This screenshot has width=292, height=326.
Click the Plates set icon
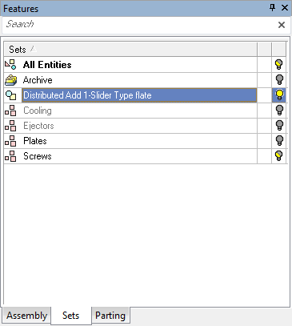point(10,141)
